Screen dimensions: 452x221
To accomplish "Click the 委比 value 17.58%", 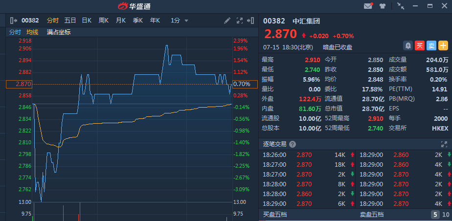I will [372, 89].
